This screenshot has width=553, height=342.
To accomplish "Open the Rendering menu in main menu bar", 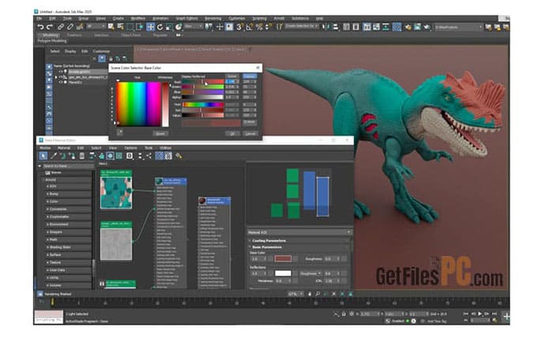I will coord(213,18).
